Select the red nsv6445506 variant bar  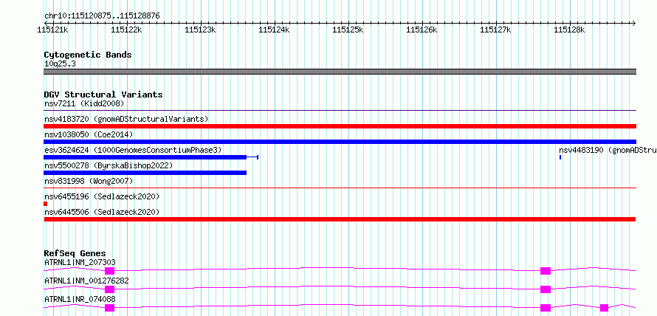pos(340,219)
